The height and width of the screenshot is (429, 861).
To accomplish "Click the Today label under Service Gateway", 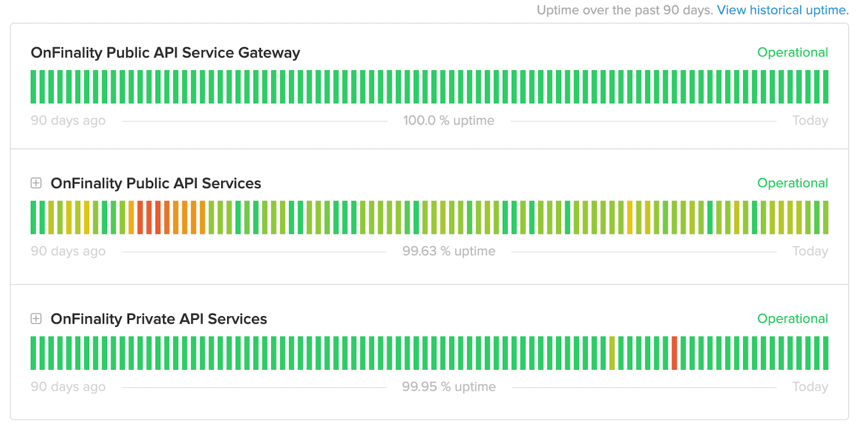I will tap(810, 120).
